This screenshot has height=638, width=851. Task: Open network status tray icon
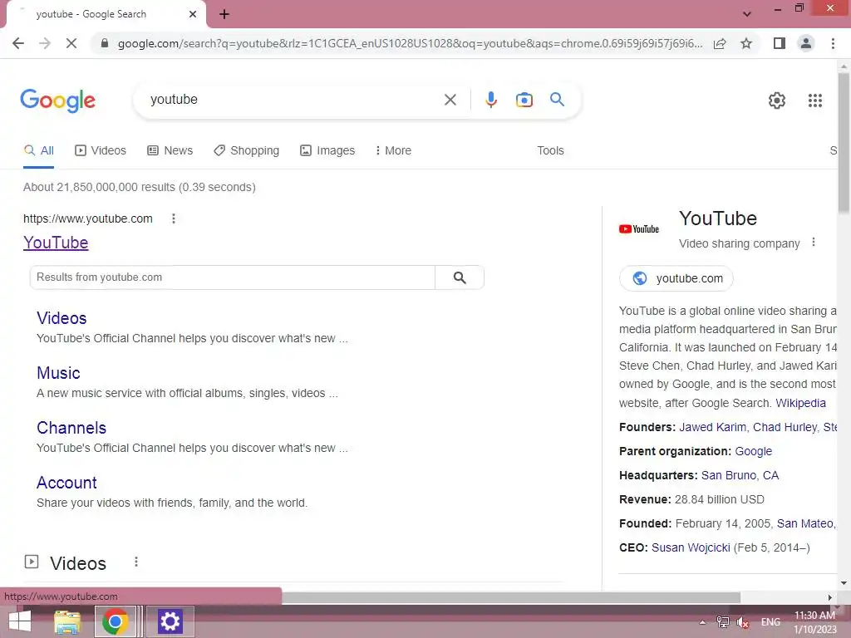coord(722,622)
